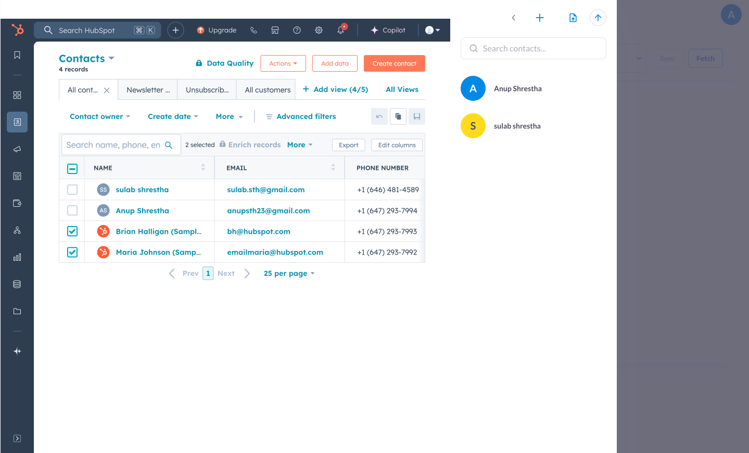Open the bulk actions More dropdown
The height and width of the screenshot is (453, 749).
(300, 145)
